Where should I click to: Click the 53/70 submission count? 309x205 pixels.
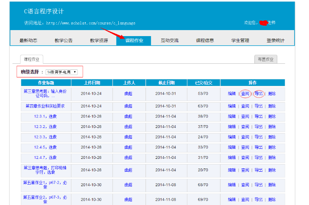click(203, 93)
